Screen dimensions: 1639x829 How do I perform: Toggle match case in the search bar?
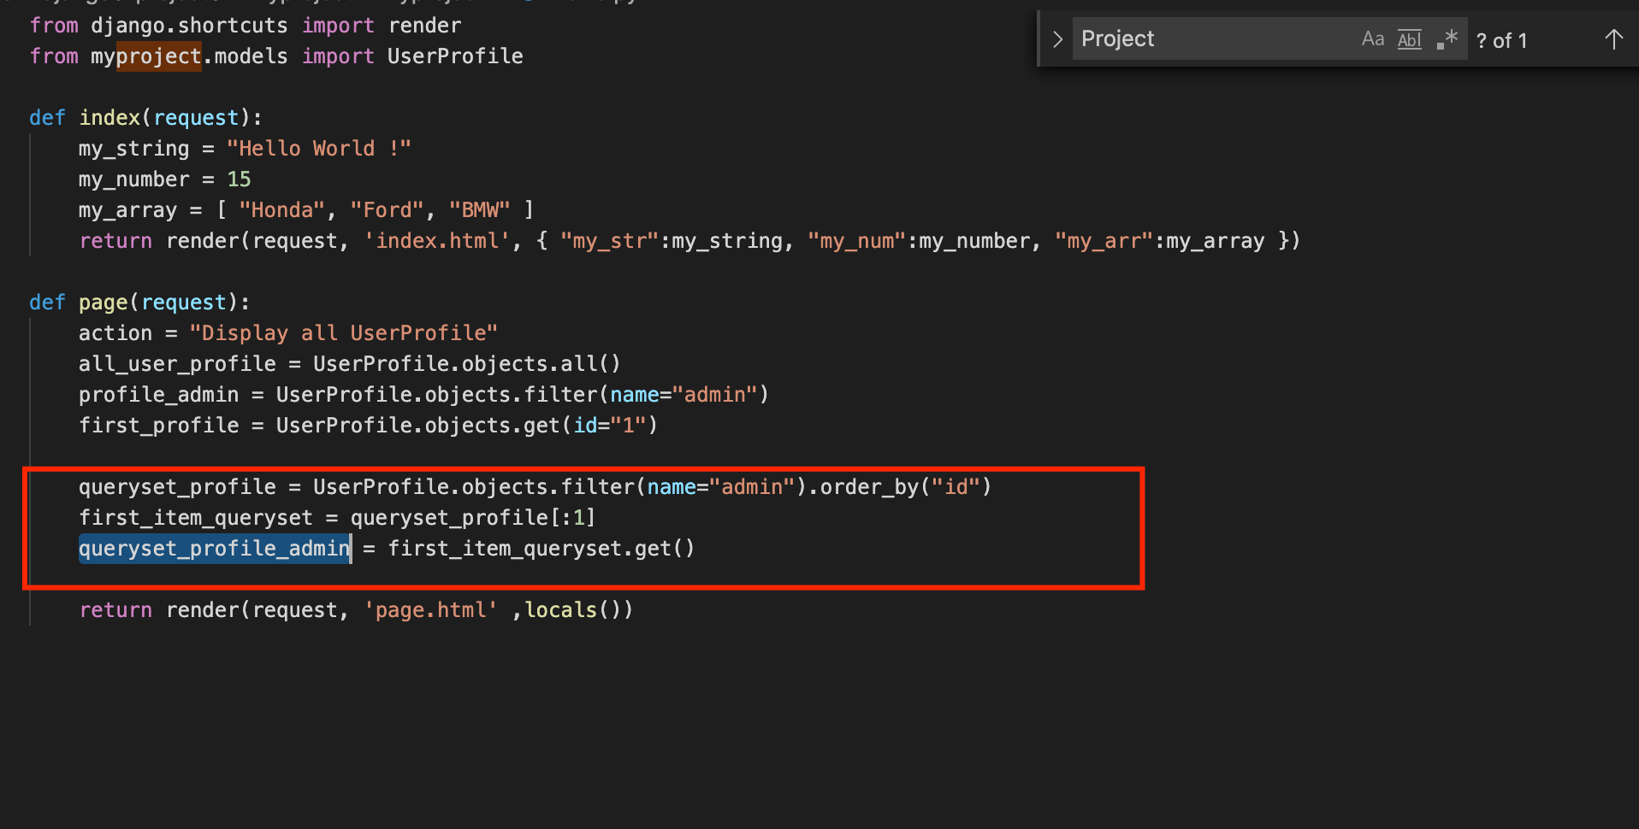1372,38
